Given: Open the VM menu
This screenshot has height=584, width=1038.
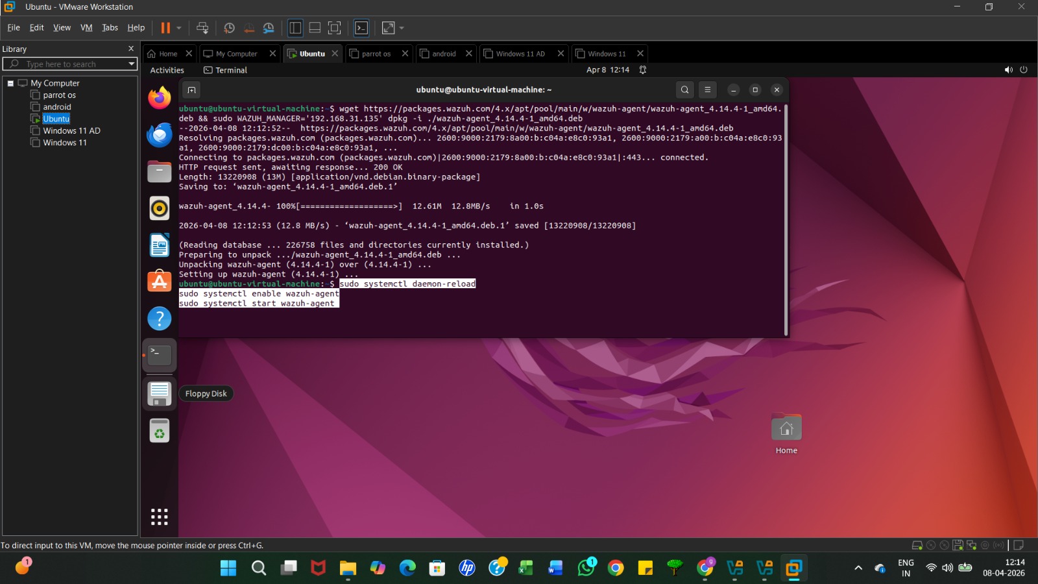Looking at the screenshot, I should click(86, 28).
